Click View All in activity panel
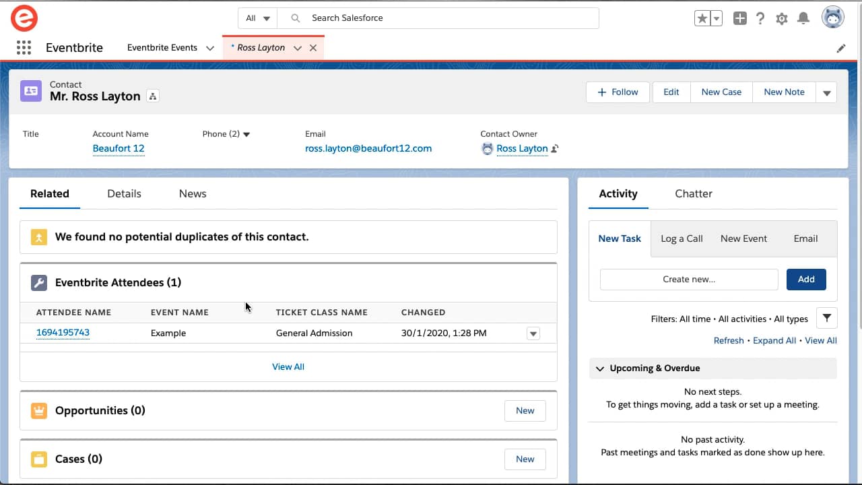The image size is (862, 485). coord(821,341)
